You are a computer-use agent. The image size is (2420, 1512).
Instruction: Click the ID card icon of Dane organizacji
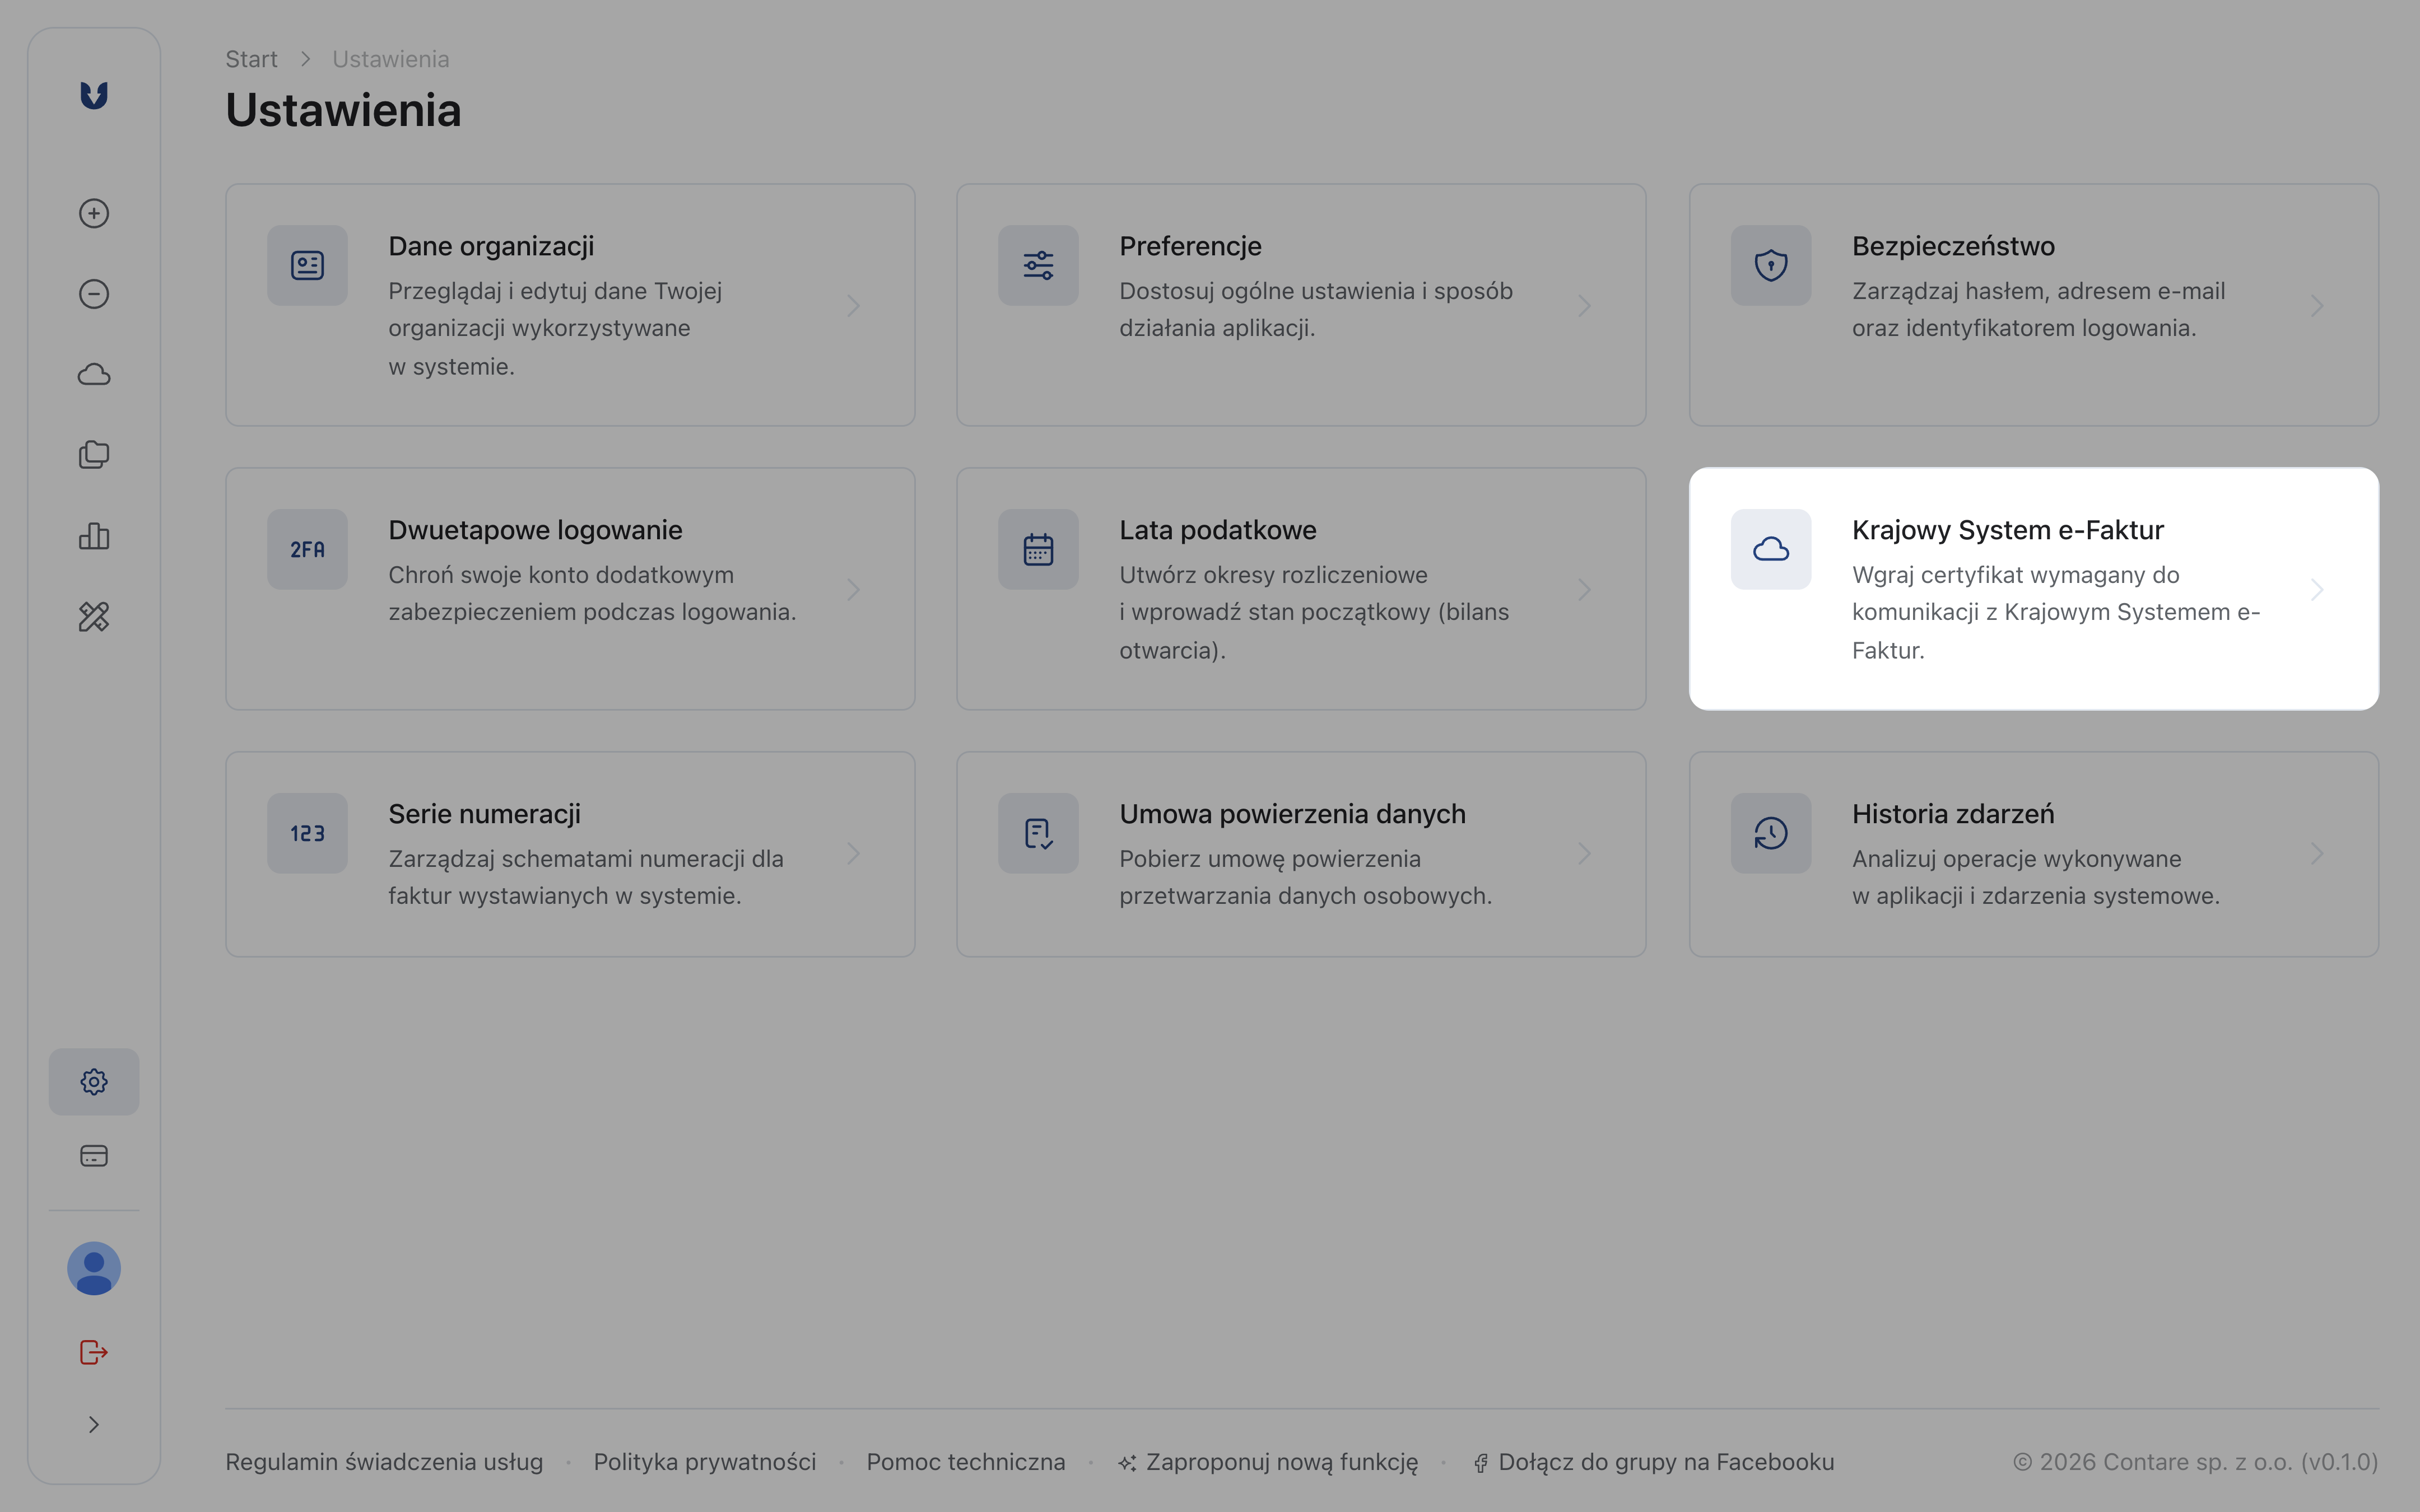pos(307,265)
